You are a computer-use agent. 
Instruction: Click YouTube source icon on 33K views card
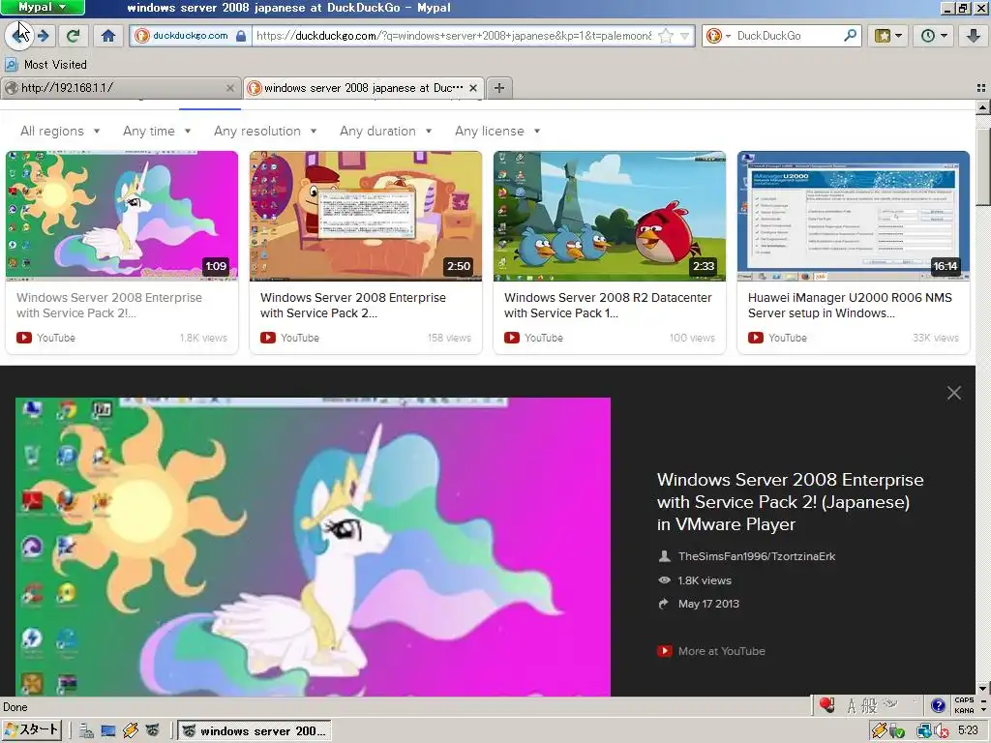(x=756, y=338)
